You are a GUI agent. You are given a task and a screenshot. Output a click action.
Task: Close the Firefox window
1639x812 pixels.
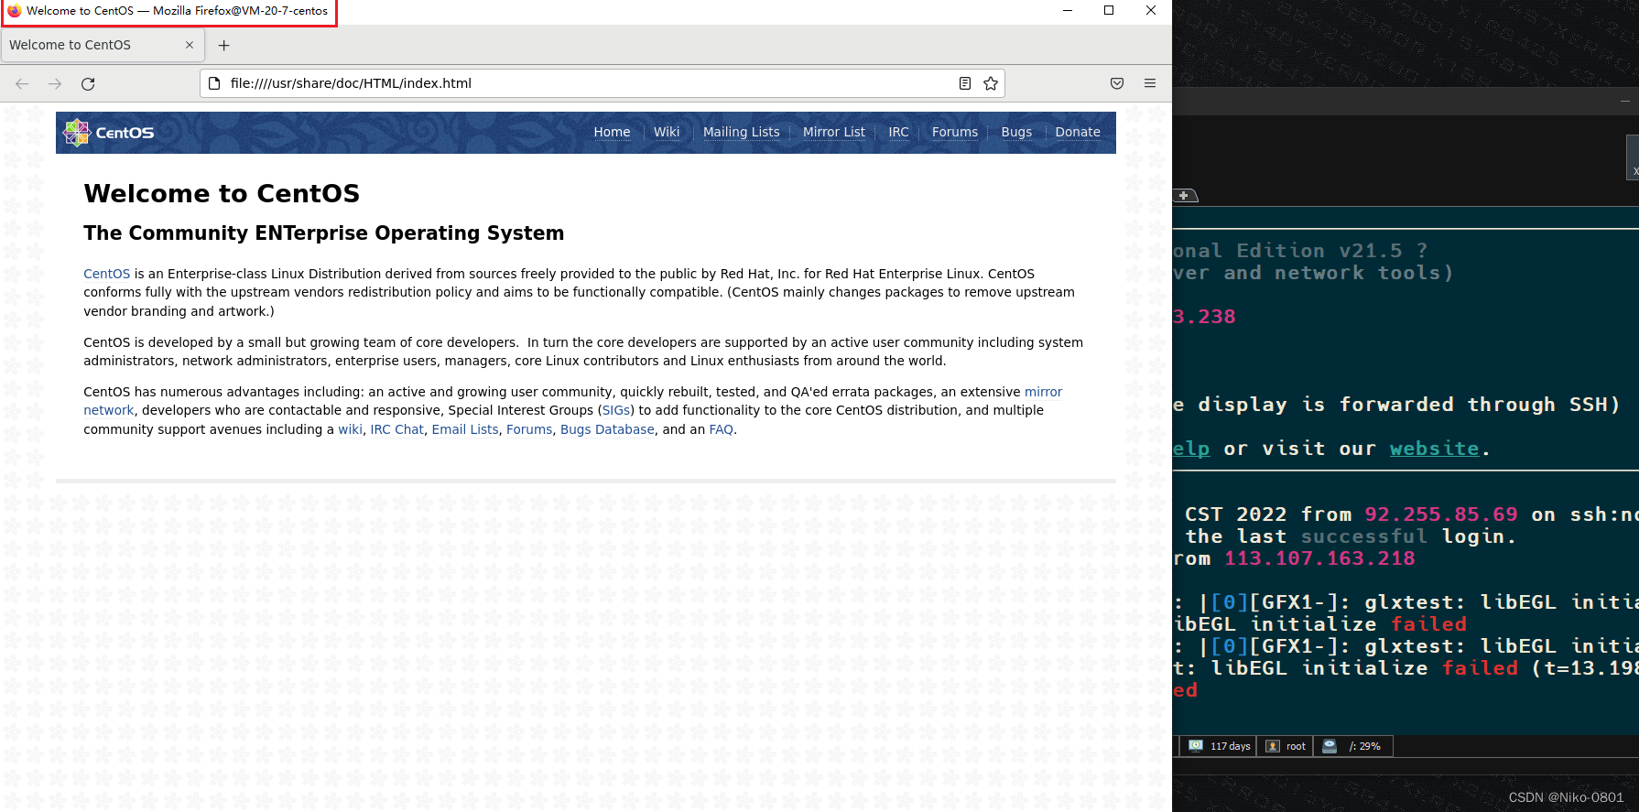[1151, 11]
